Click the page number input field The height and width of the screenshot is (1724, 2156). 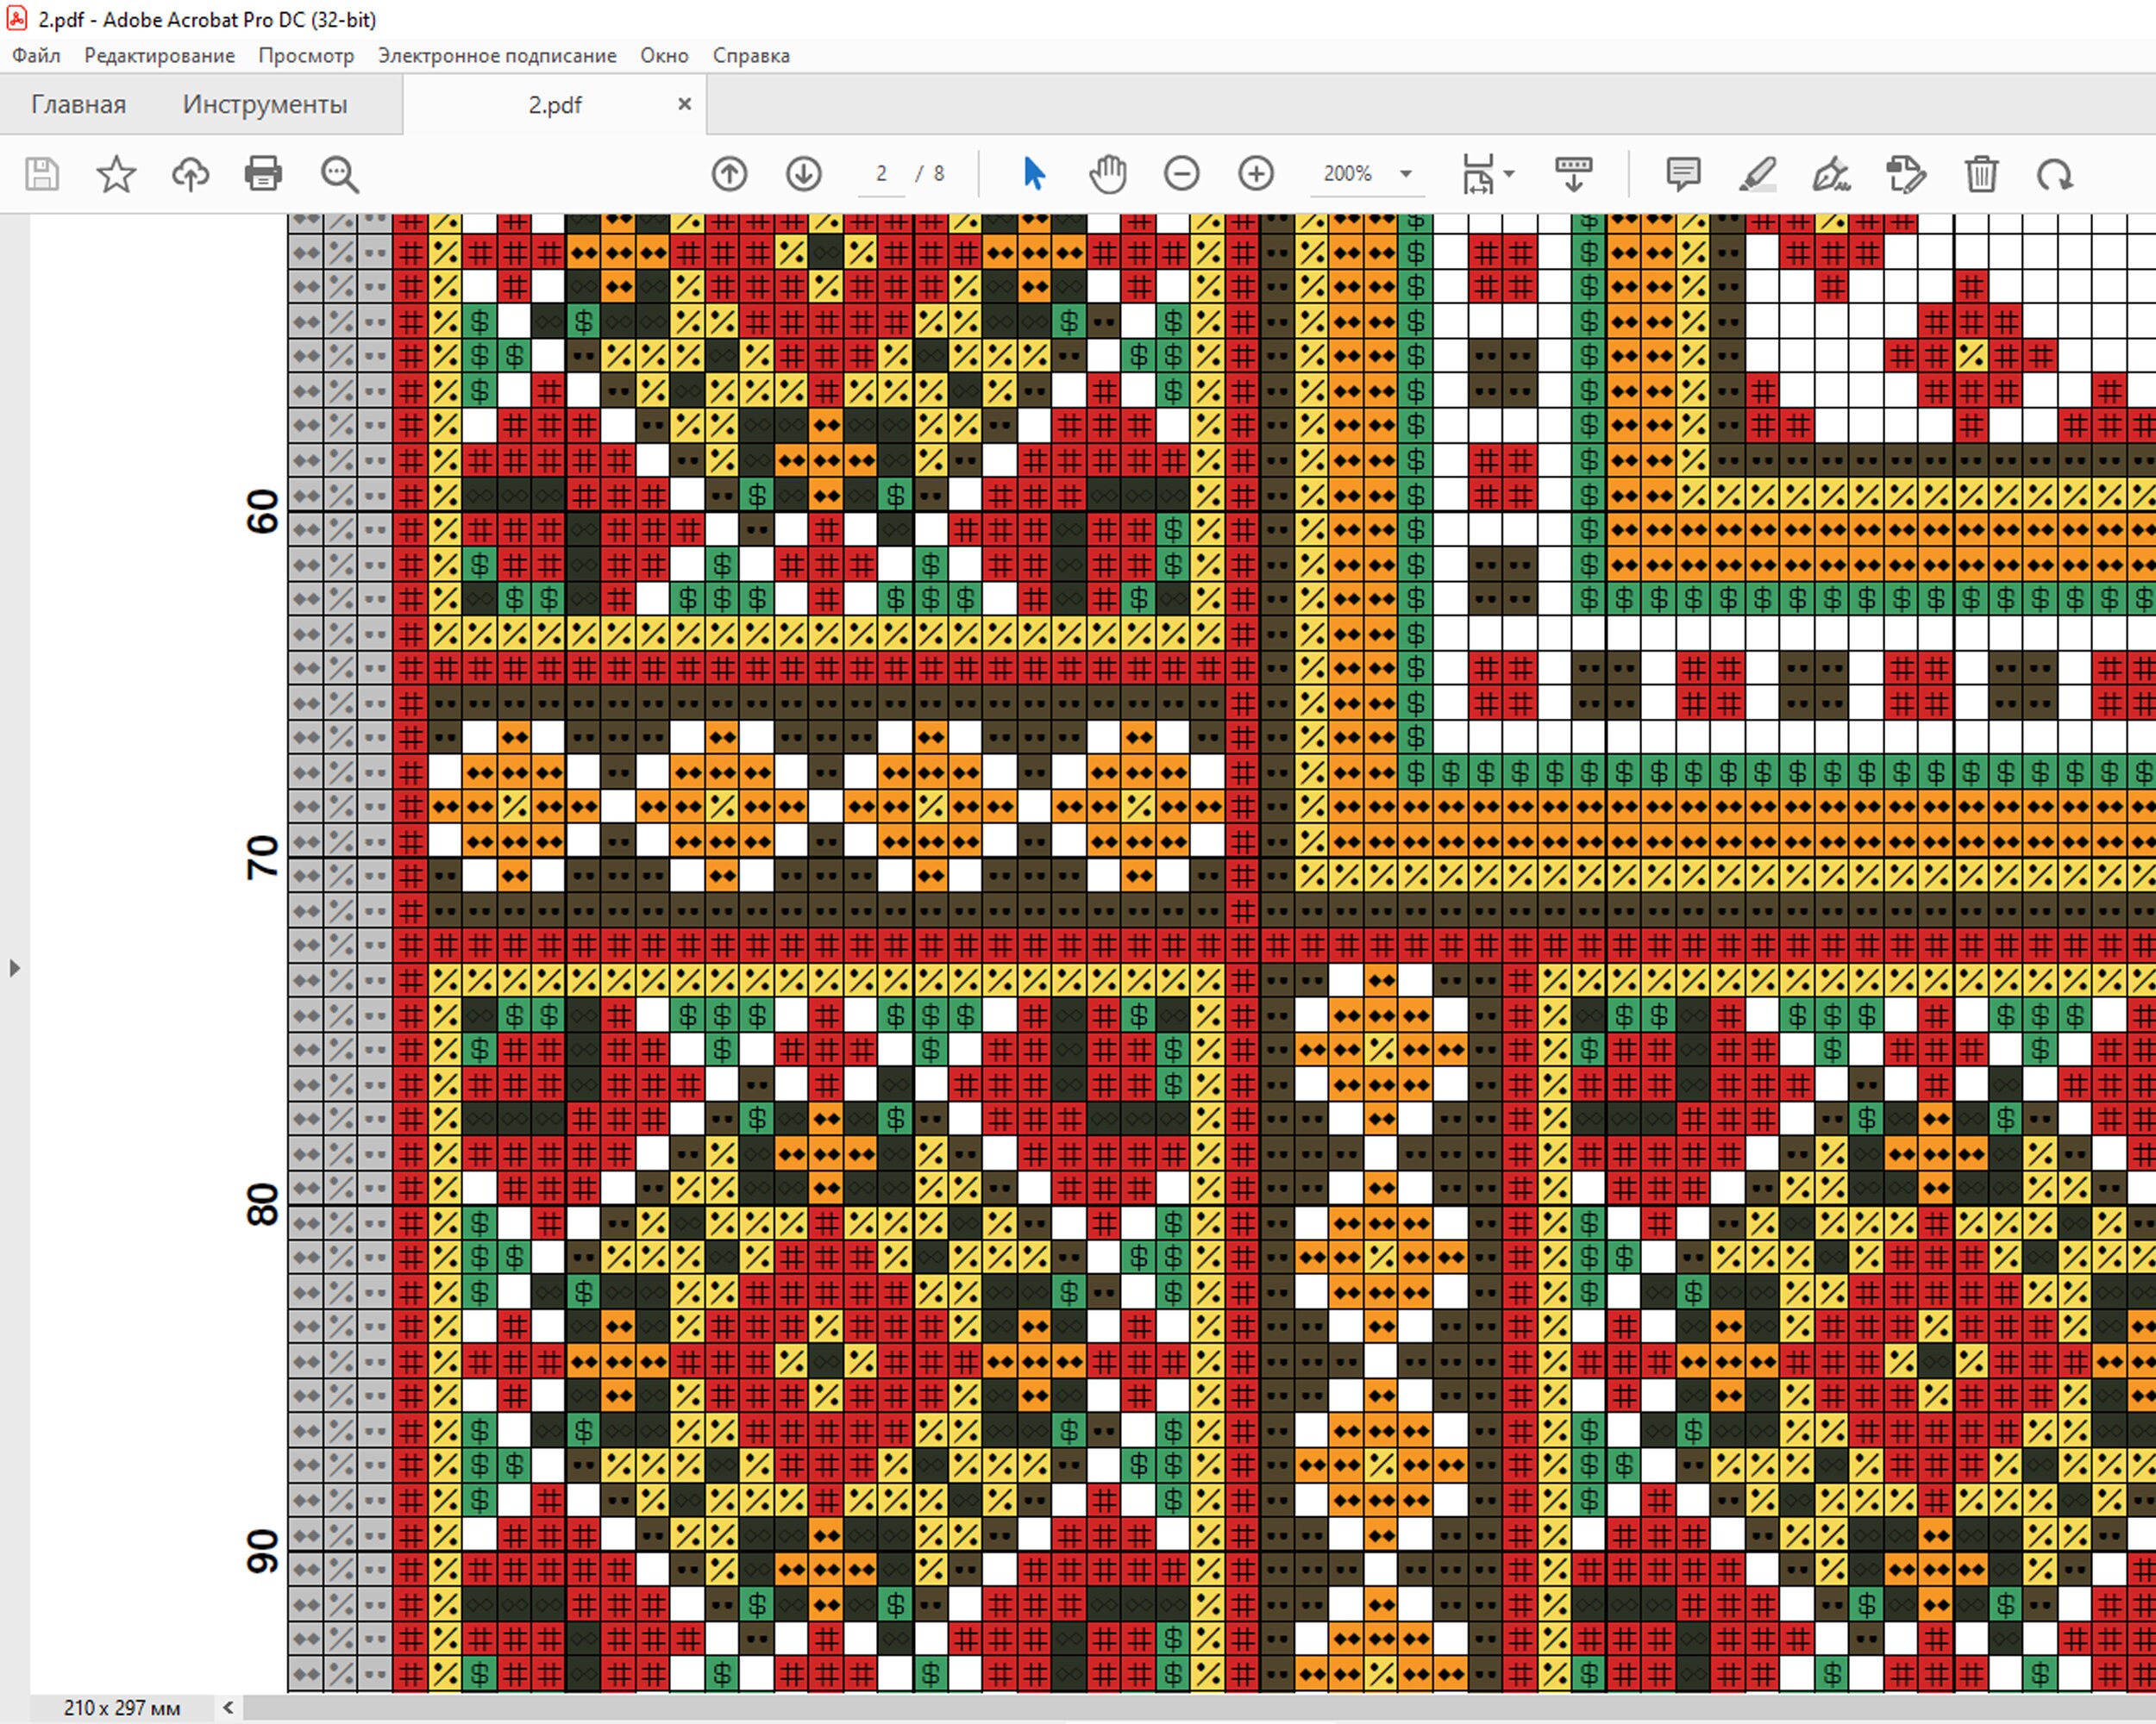[880, 174]
